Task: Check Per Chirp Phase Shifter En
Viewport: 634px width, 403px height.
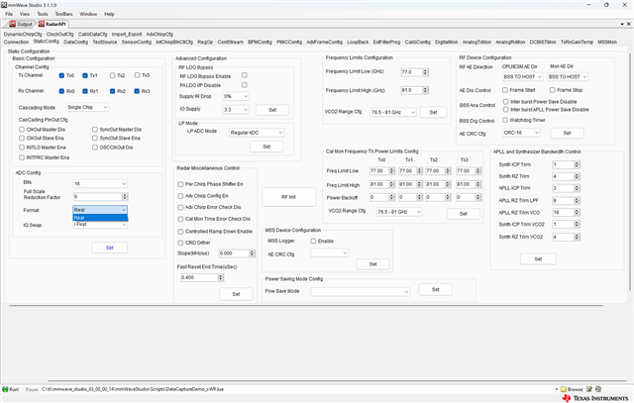Action: click(180, 184)
